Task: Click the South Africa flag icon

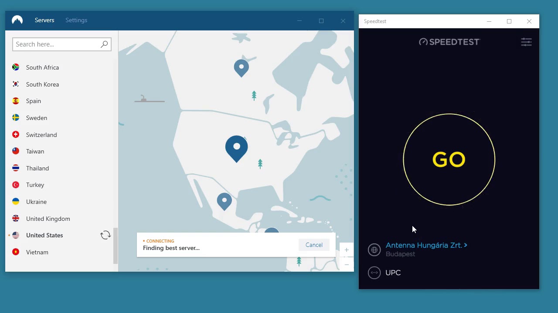Action: click(16, 67)
